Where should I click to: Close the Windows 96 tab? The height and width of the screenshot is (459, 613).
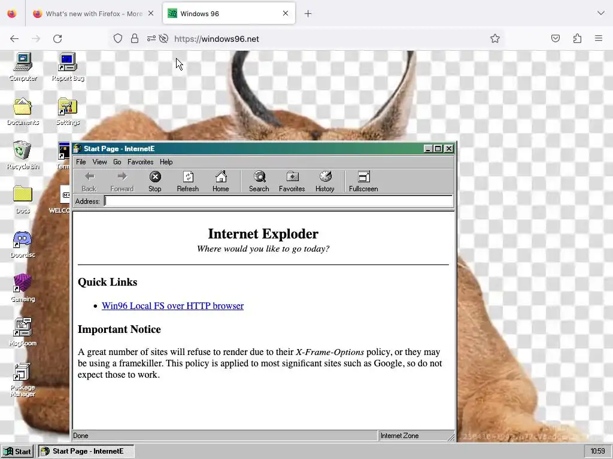(x=286, y=13)
